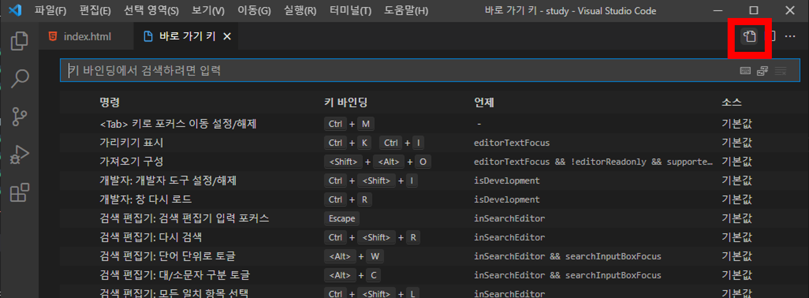Image resolution: width=809 pixels, height=298 pixels.
Task: Open the Source Control view
Action: pyautogui.click(x=20, y=116)
